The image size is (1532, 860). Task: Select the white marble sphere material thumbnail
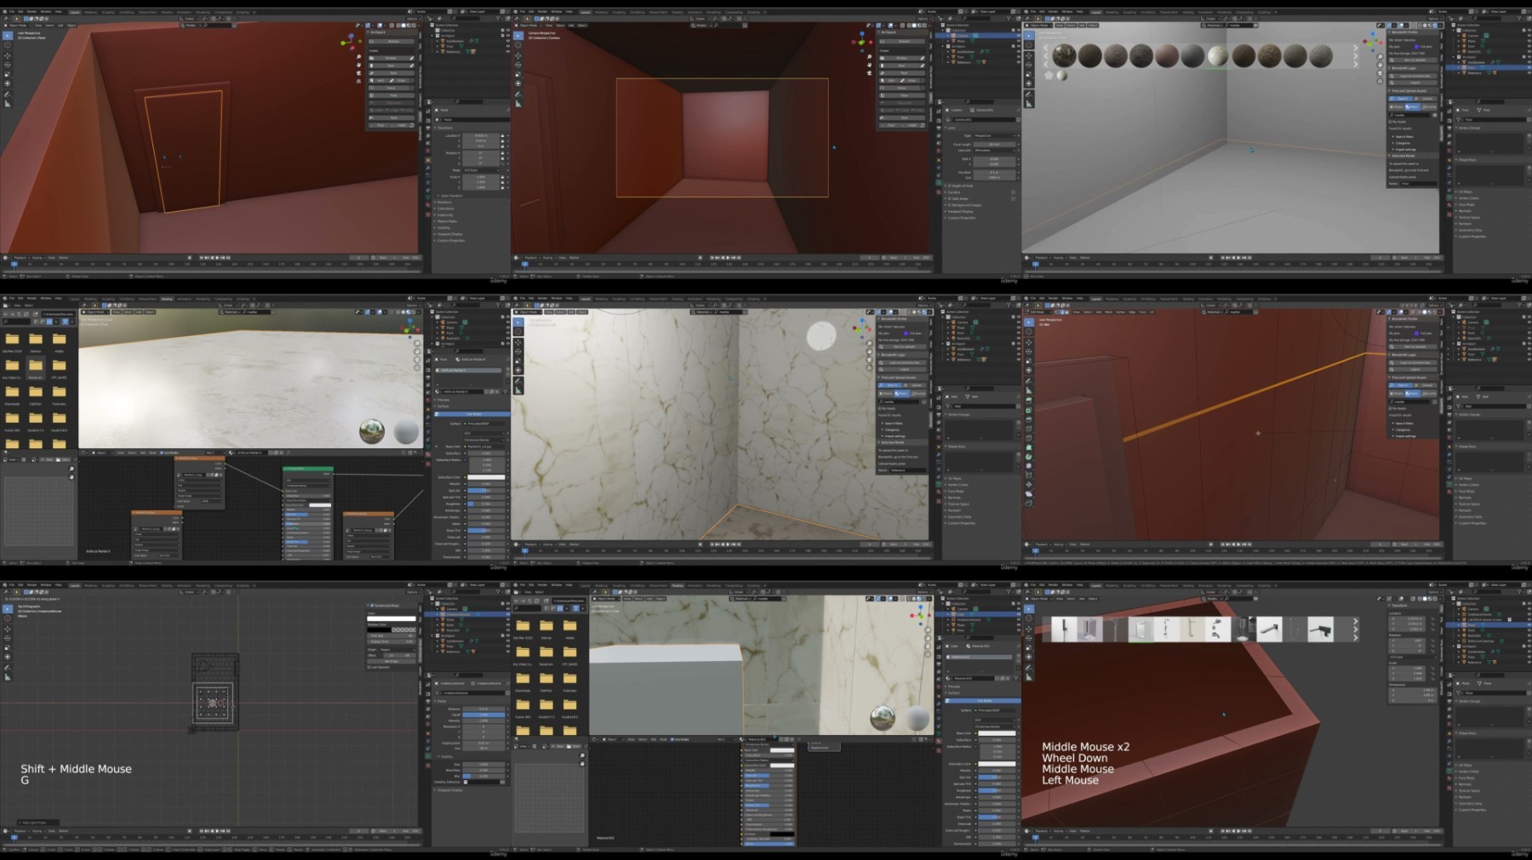pos(1217,56)
